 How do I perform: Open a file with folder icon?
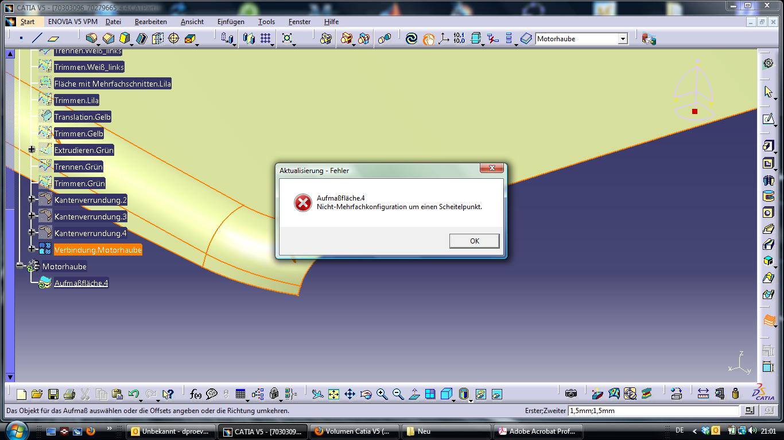[37, 394]
